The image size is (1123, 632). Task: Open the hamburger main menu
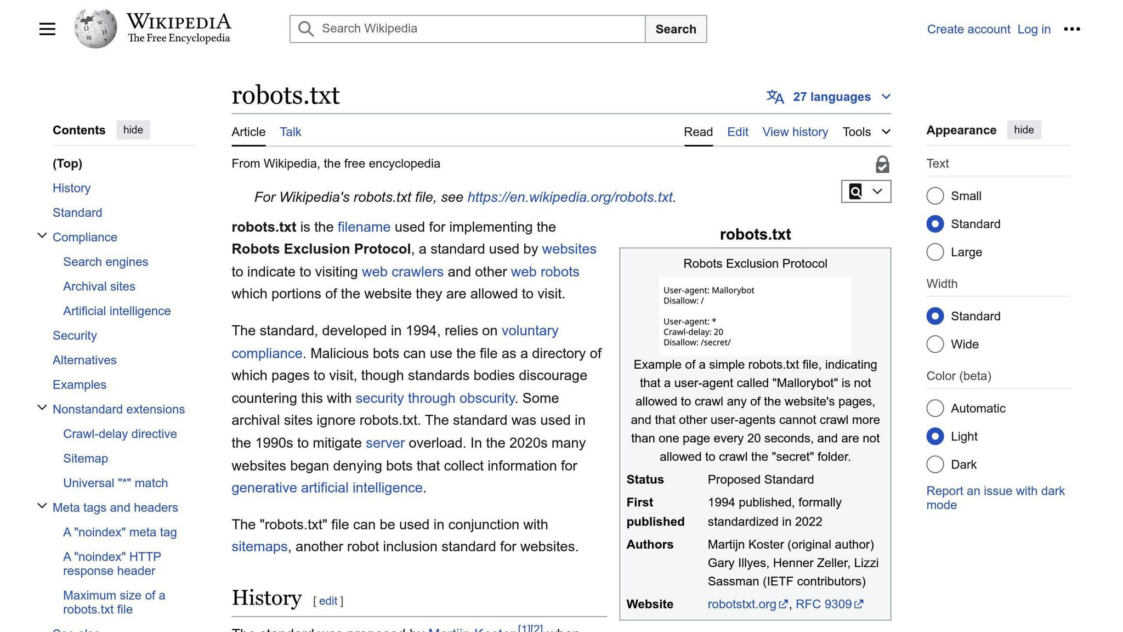47,29
